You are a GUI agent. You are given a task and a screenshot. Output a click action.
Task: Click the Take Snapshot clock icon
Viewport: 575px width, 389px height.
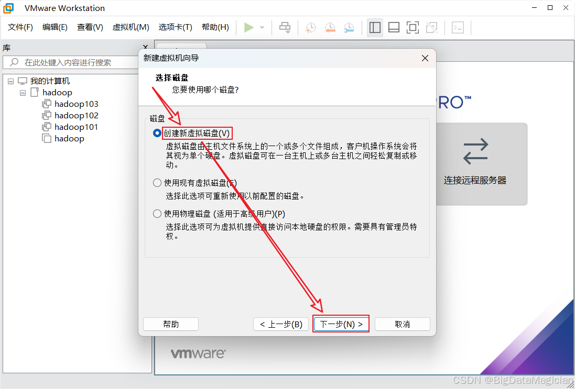311,27
